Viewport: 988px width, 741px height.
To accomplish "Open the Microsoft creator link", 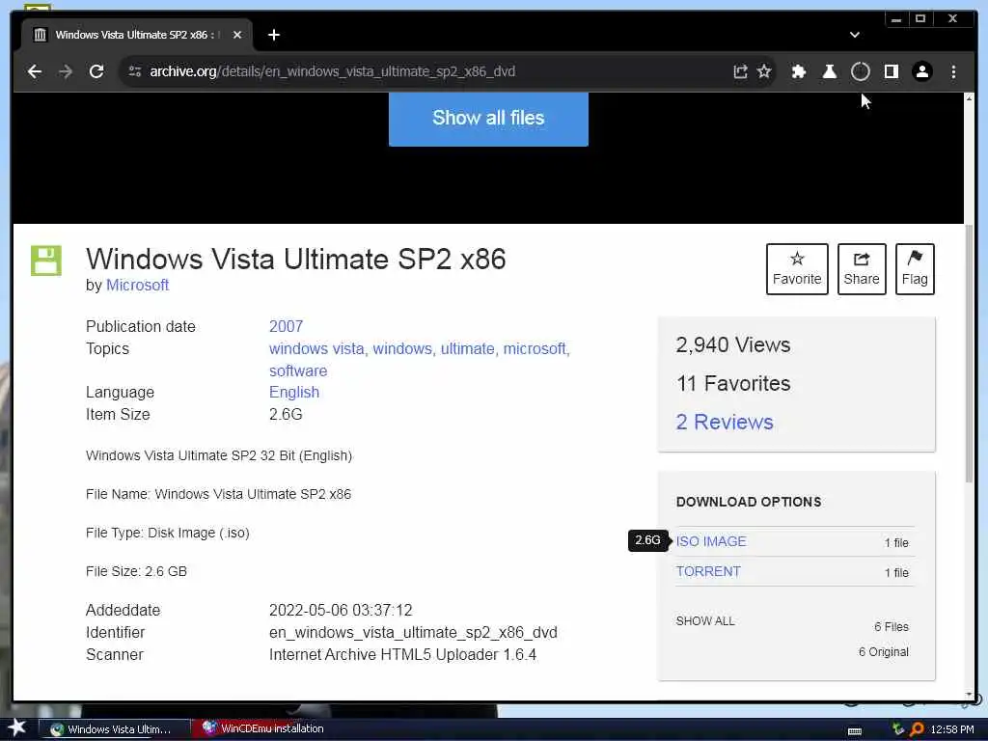I will [x=137, y=285].
